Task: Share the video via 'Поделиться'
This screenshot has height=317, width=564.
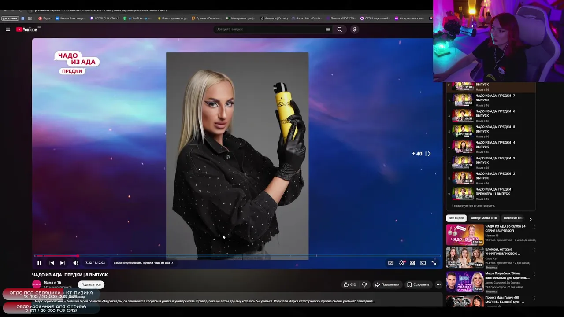Action: coord(387,284)
